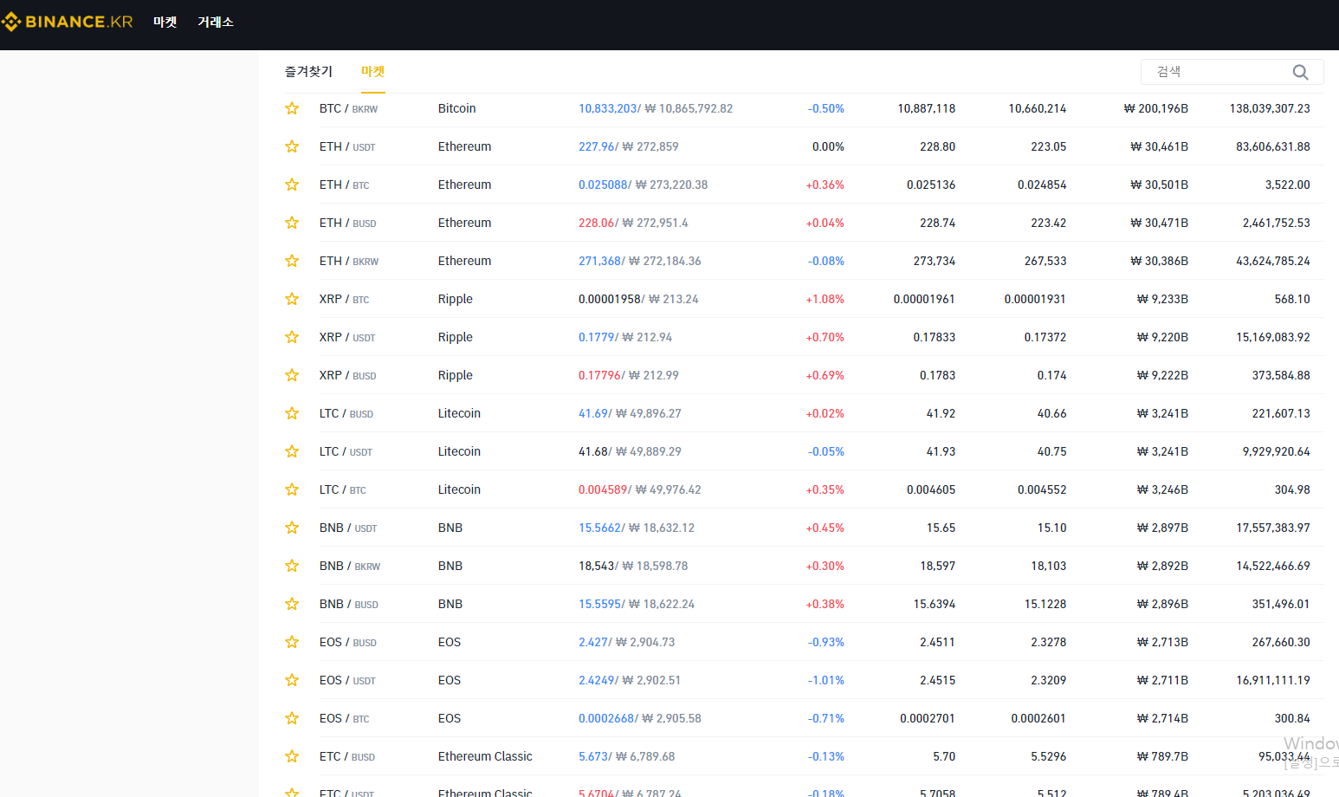
Task: Click the 0.004589 LTC / BTC price
Action: click(x=603, y=489)
